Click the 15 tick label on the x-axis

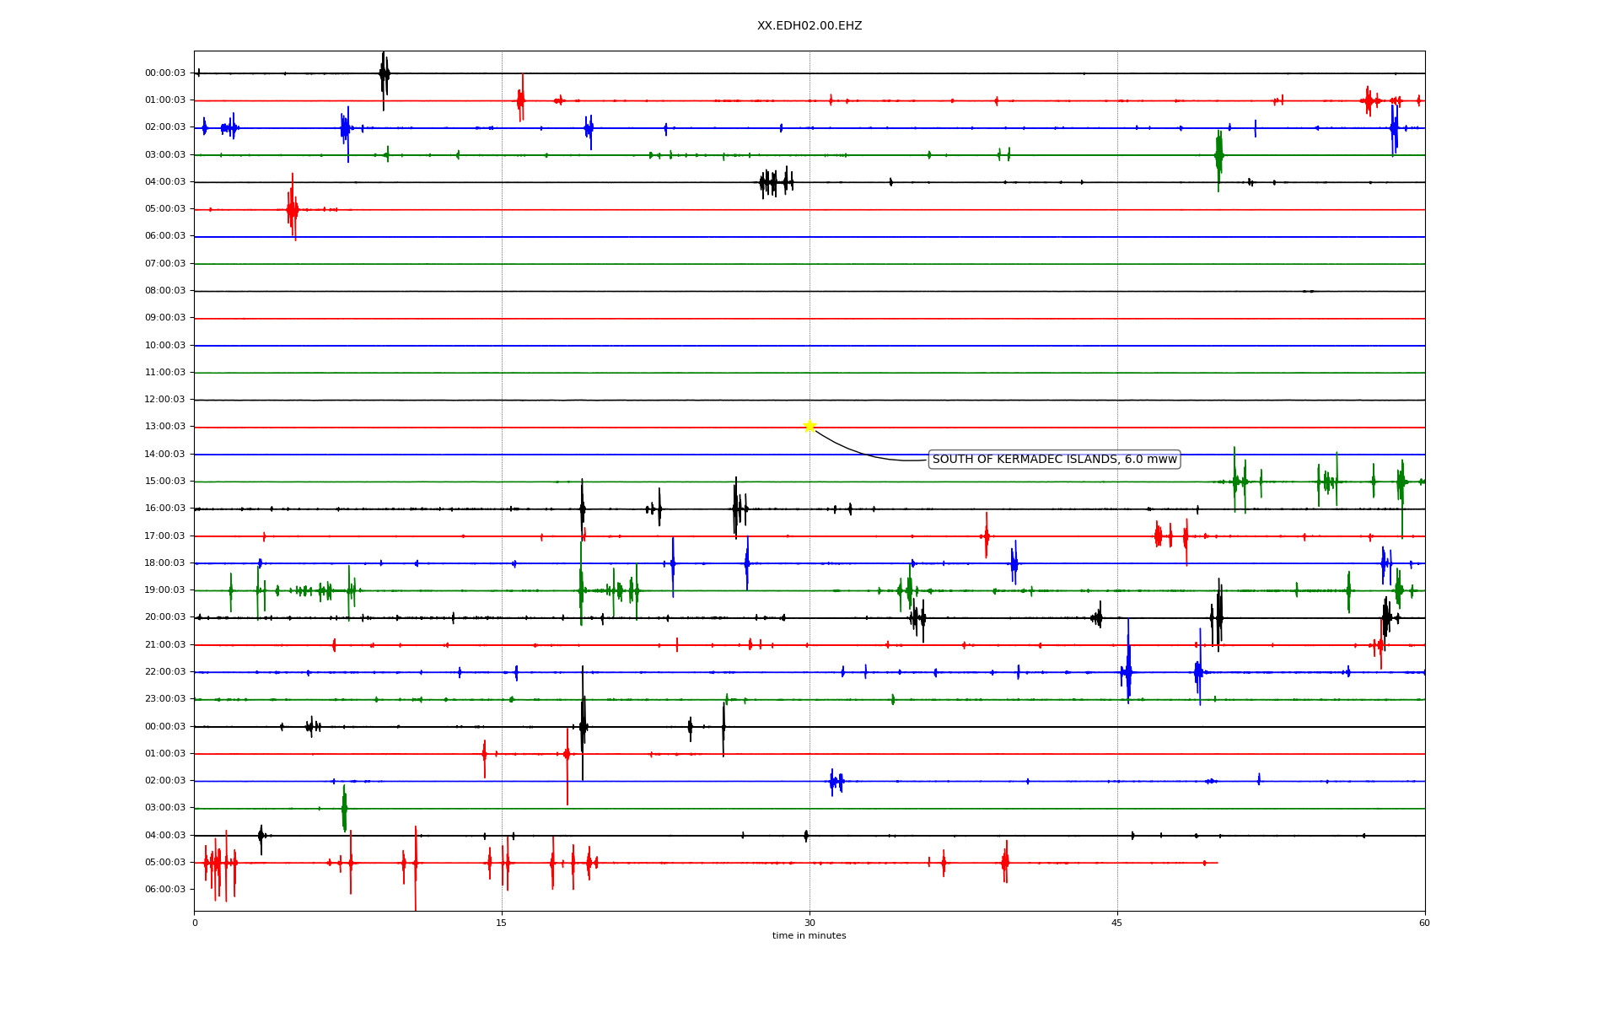[x=502, y=923]
